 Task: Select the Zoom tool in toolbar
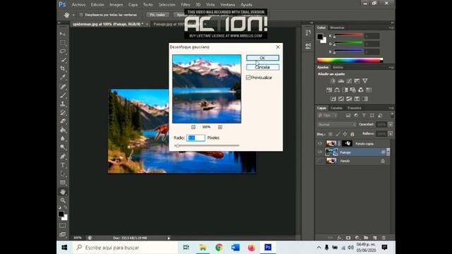[x=63, y=200]
